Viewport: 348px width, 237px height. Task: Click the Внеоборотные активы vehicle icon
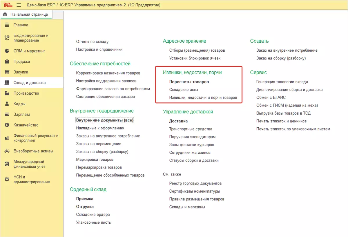(7, 151)
